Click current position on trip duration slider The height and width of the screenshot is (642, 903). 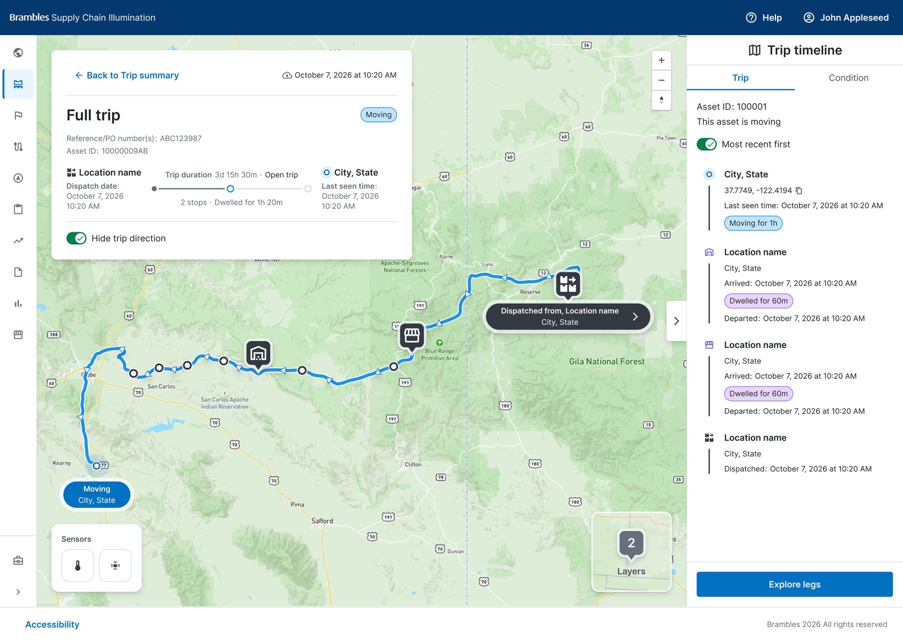click(230, 189)
